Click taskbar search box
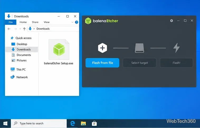 (x=39, y=123)
